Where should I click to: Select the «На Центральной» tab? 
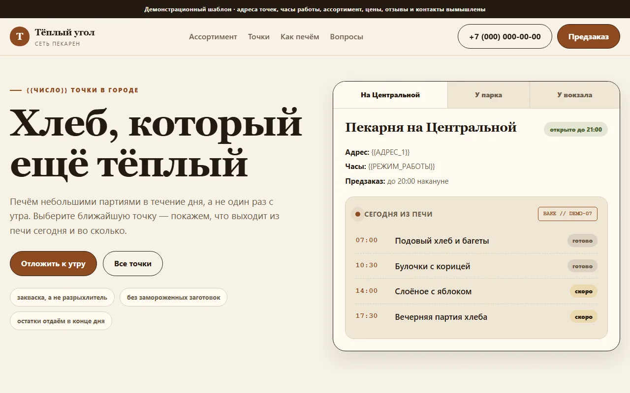point(390,95)
